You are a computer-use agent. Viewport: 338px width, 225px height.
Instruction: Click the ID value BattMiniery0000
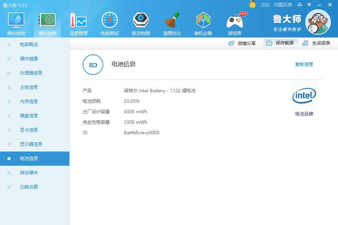(142, 133)
